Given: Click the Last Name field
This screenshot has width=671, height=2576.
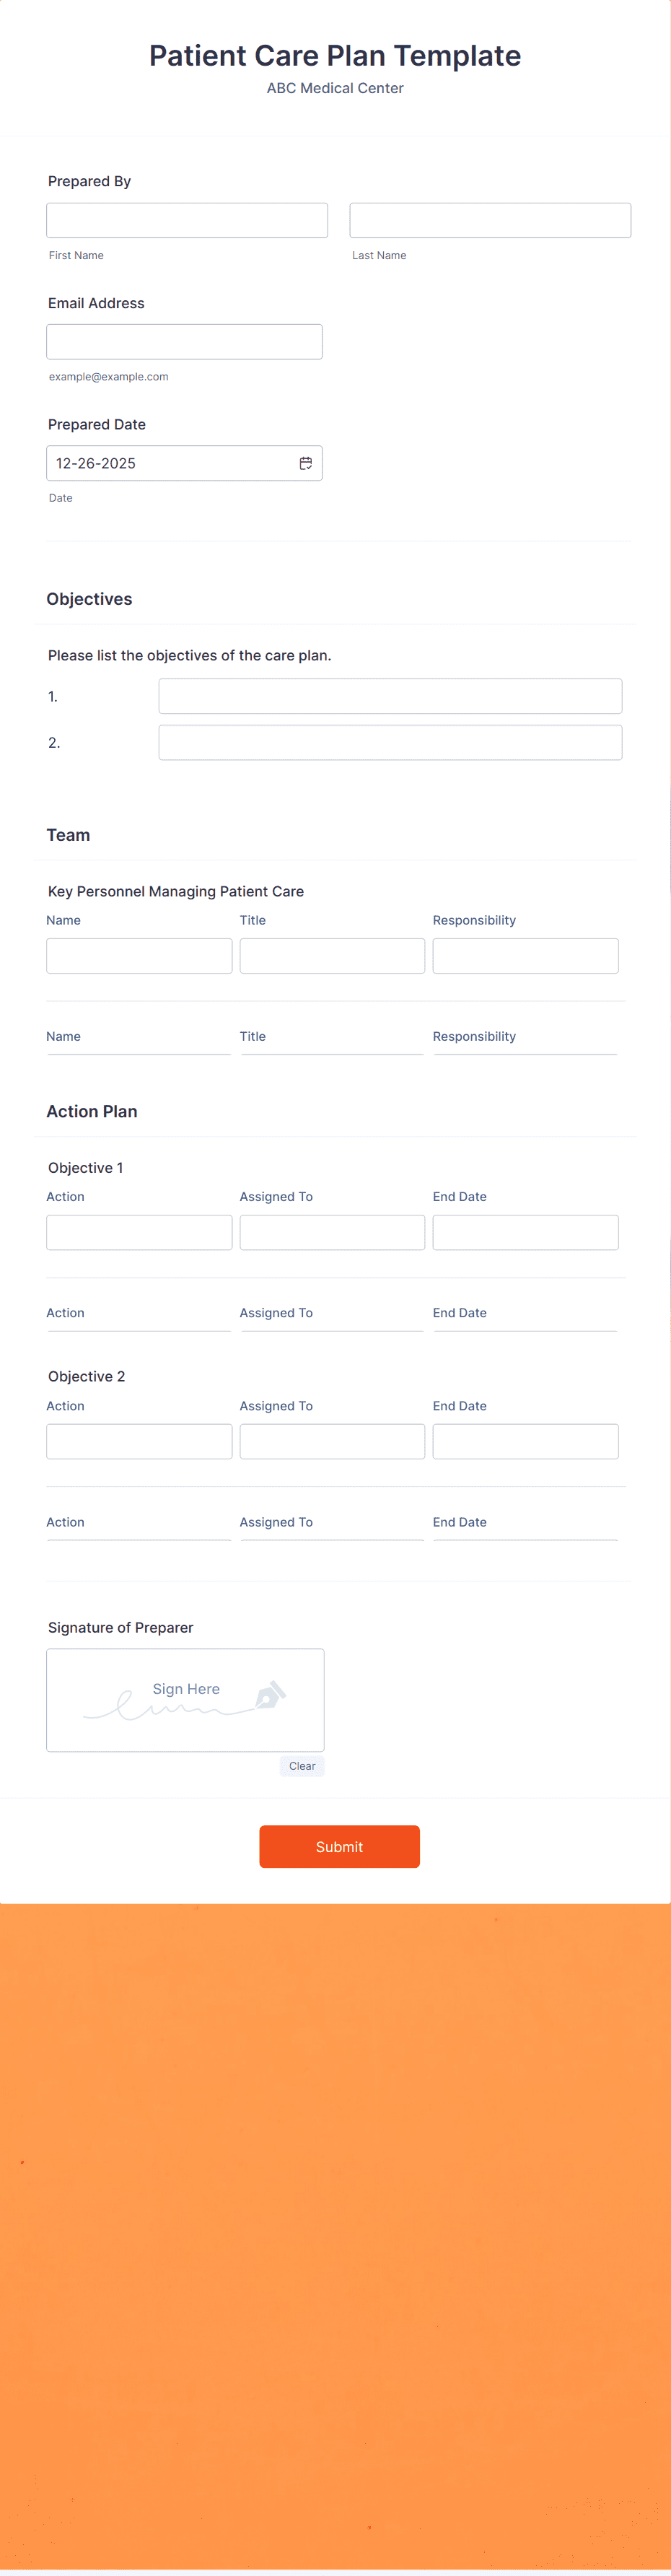Looking at the screenshot, I should tap(489, 220).
